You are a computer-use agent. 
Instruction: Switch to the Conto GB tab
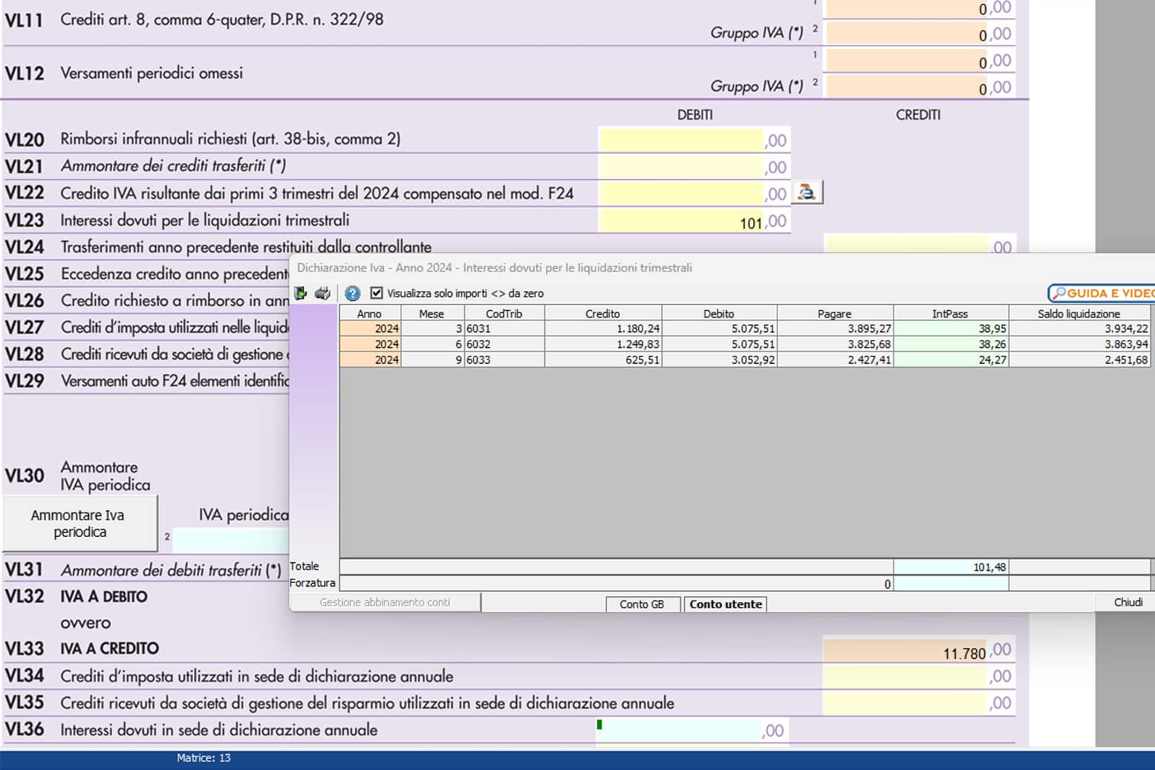[642, 604]
